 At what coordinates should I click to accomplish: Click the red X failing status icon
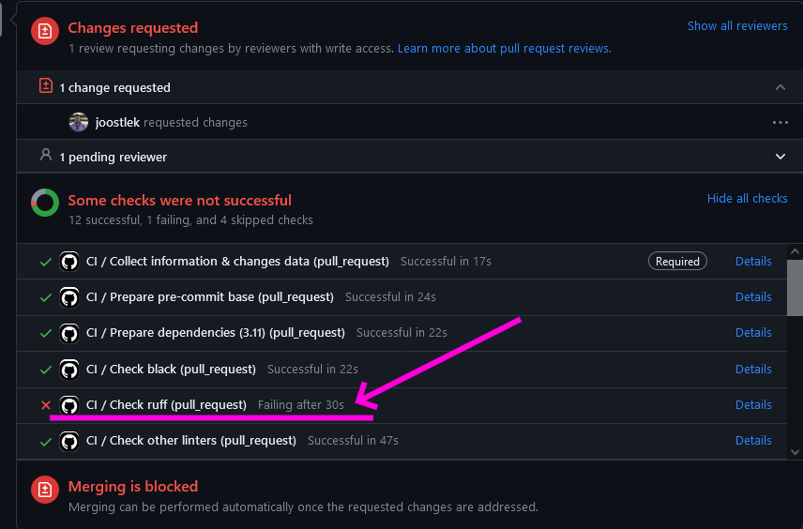coord(46,405)
